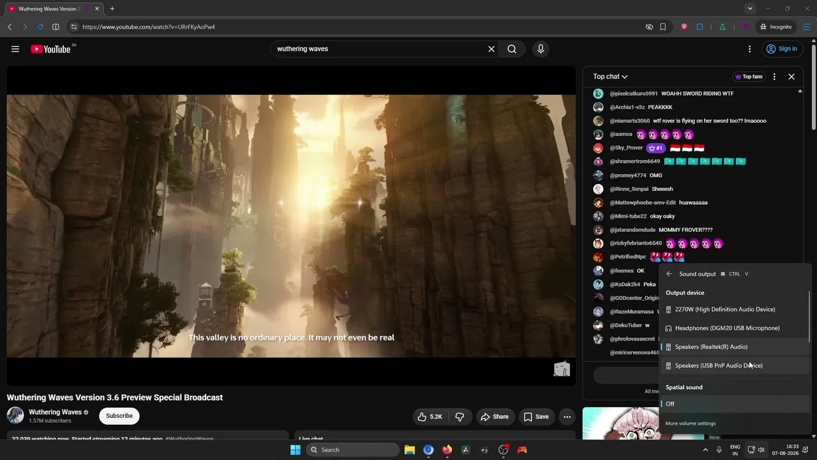Show hidden system tray icons
This screenshot has width=817, height=460.
[x=705, y=450]
